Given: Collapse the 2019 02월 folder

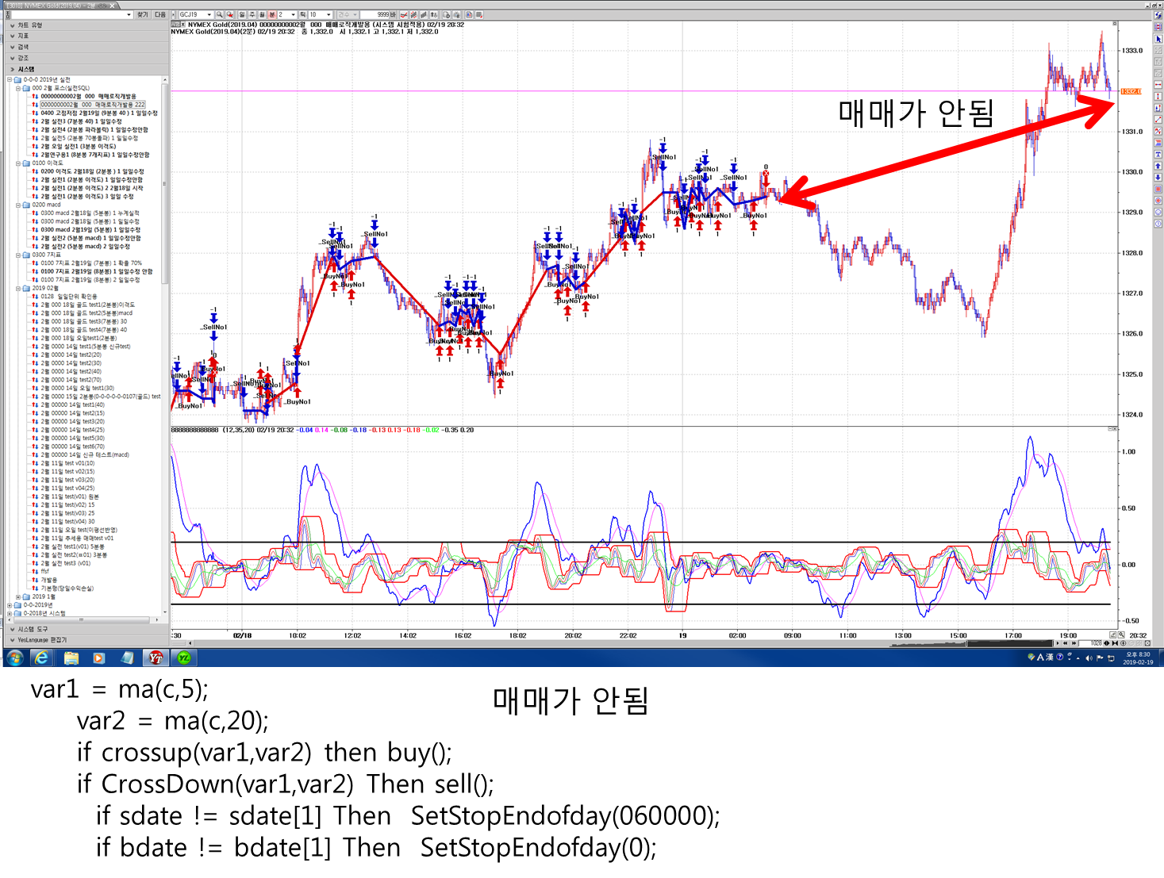Looking at the screenshot, I should point(18,288).
